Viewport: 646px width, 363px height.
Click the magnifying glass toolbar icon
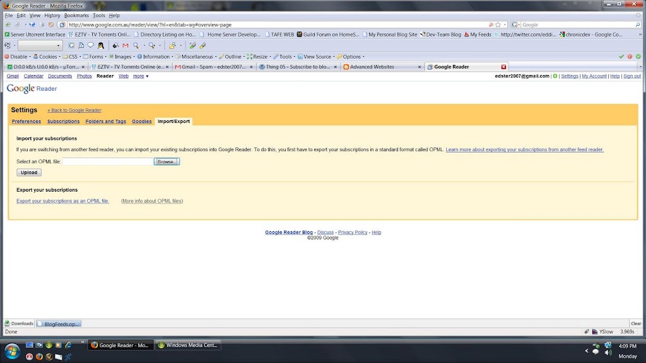point(136,45)
